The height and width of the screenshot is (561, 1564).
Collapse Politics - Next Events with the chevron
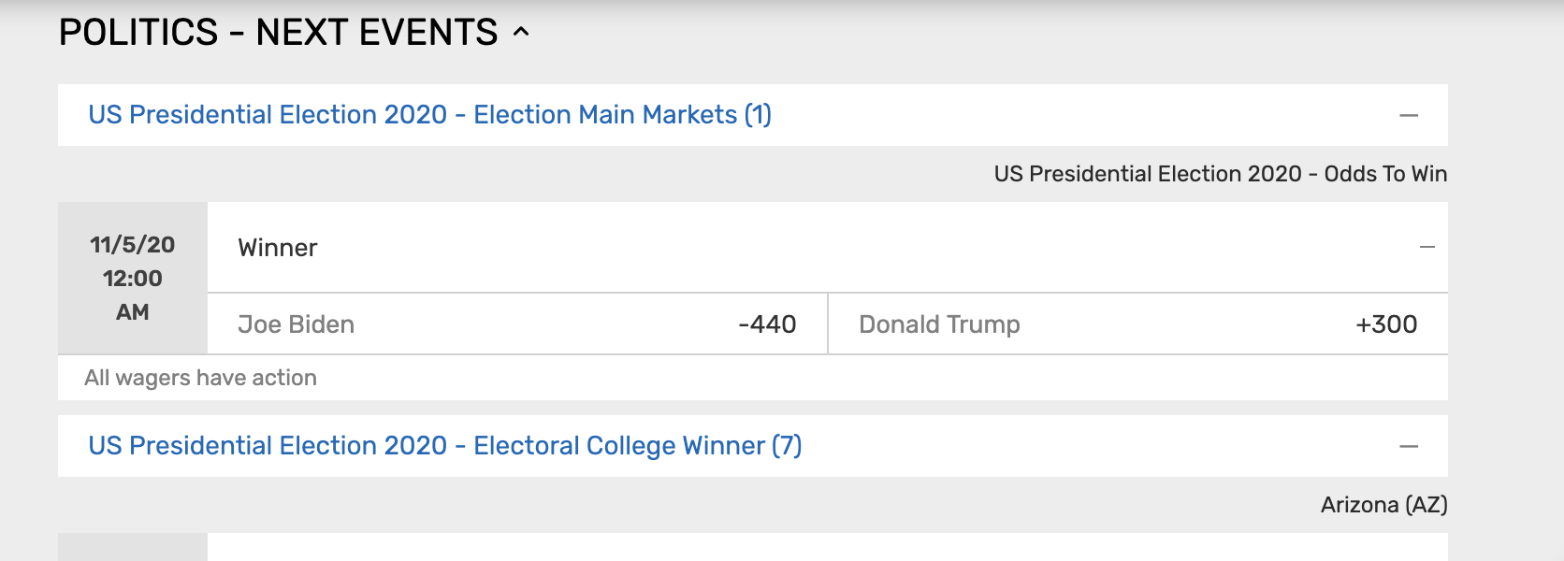(x=521, y=33)
